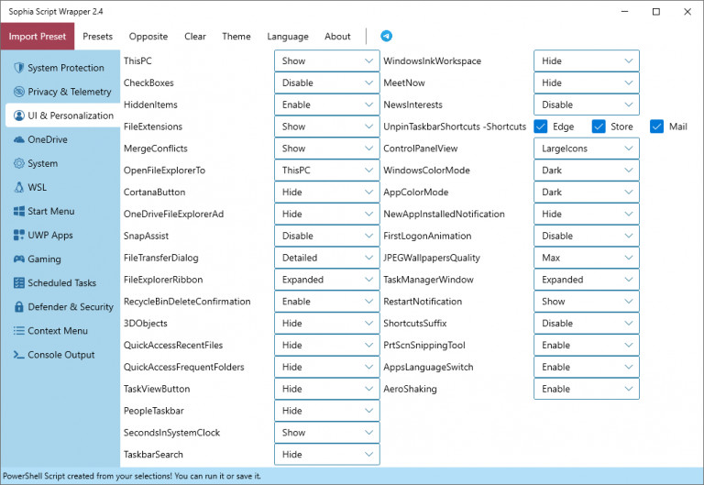Open the AeroShaking dropdown
This screenshot has width=704, height=485.
pos(587,389)
